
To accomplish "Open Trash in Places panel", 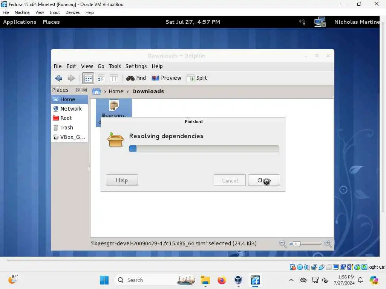I will (70, 128).
